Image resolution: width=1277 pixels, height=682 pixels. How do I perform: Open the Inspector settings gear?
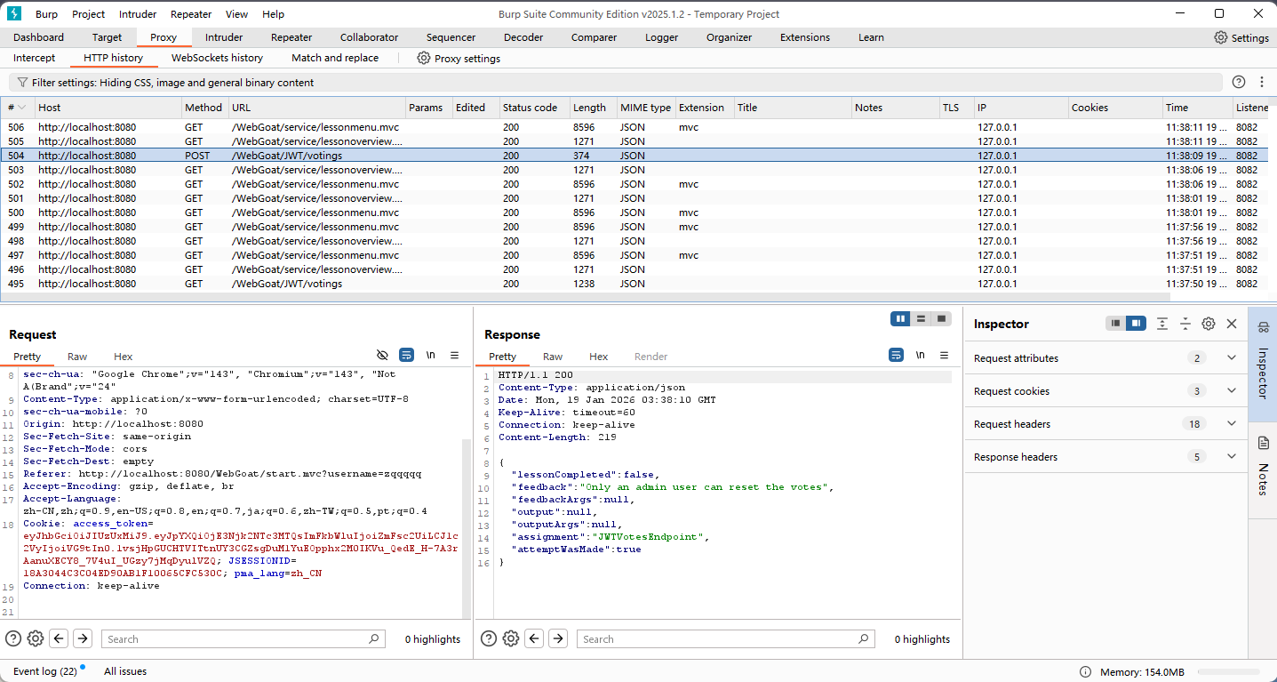pyautogui.click(x=1209, y=324)
